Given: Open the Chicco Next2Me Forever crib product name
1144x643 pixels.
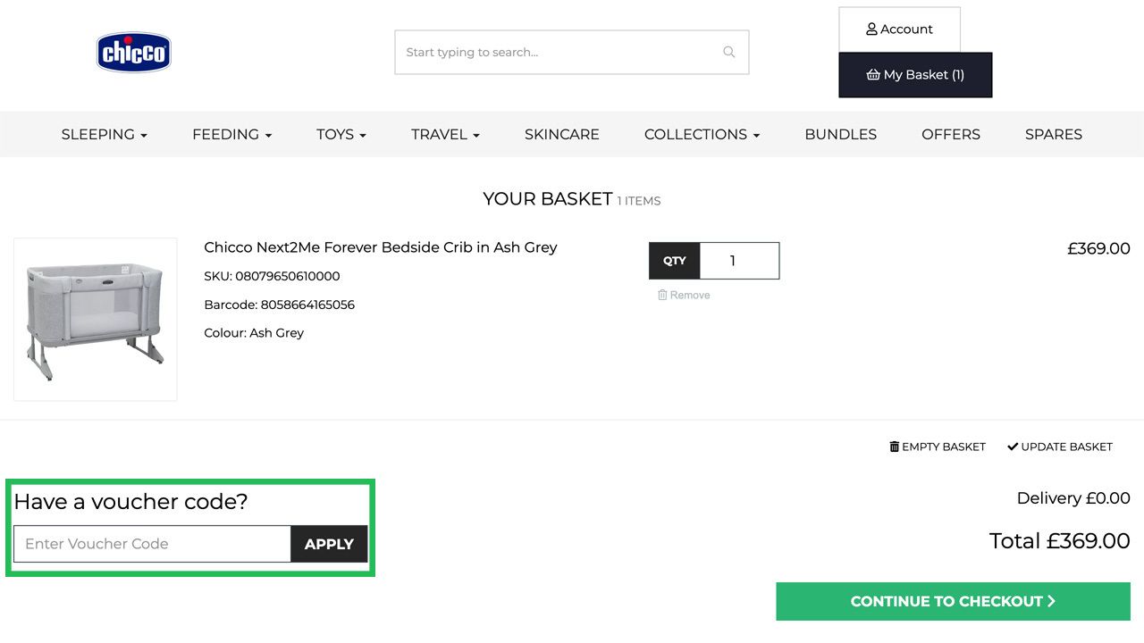Looking at the screenshot, I should [x=381, y=247].
